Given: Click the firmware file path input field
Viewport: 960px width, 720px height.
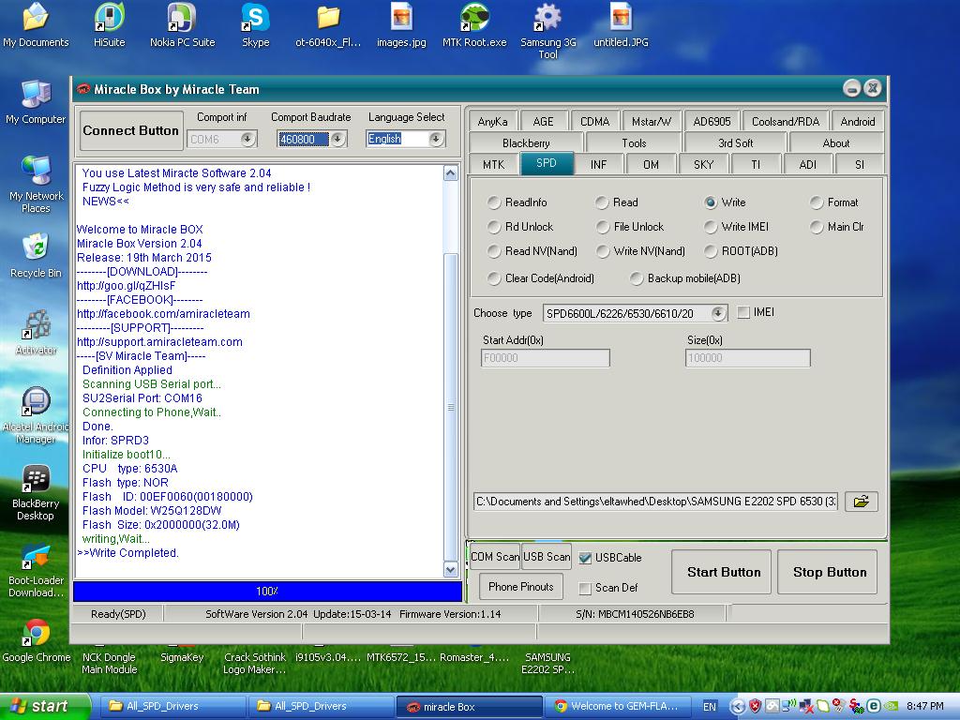Looking at the screenshot, I should pos(655,502).
